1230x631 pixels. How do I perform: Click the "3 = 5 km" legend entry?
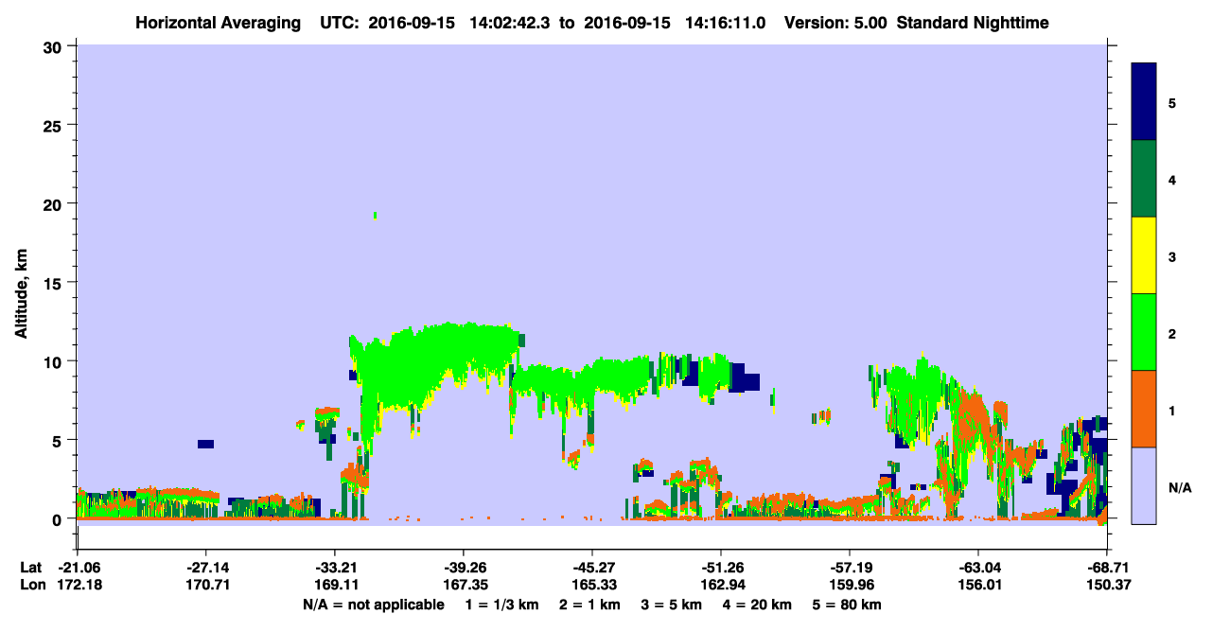click(x=673, y=605)
